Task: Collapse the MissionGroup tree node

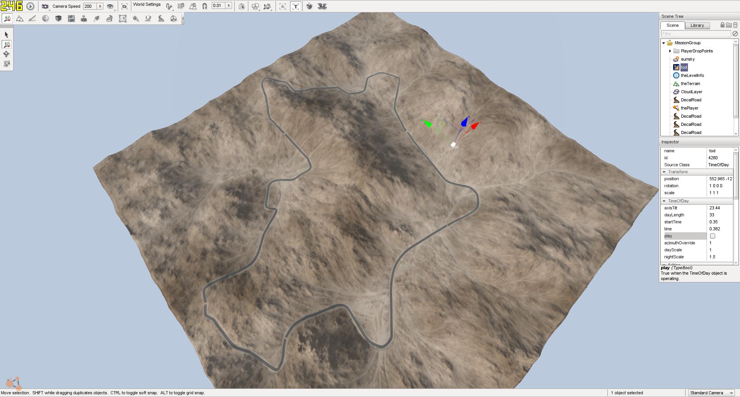Action: click(663, 43)
